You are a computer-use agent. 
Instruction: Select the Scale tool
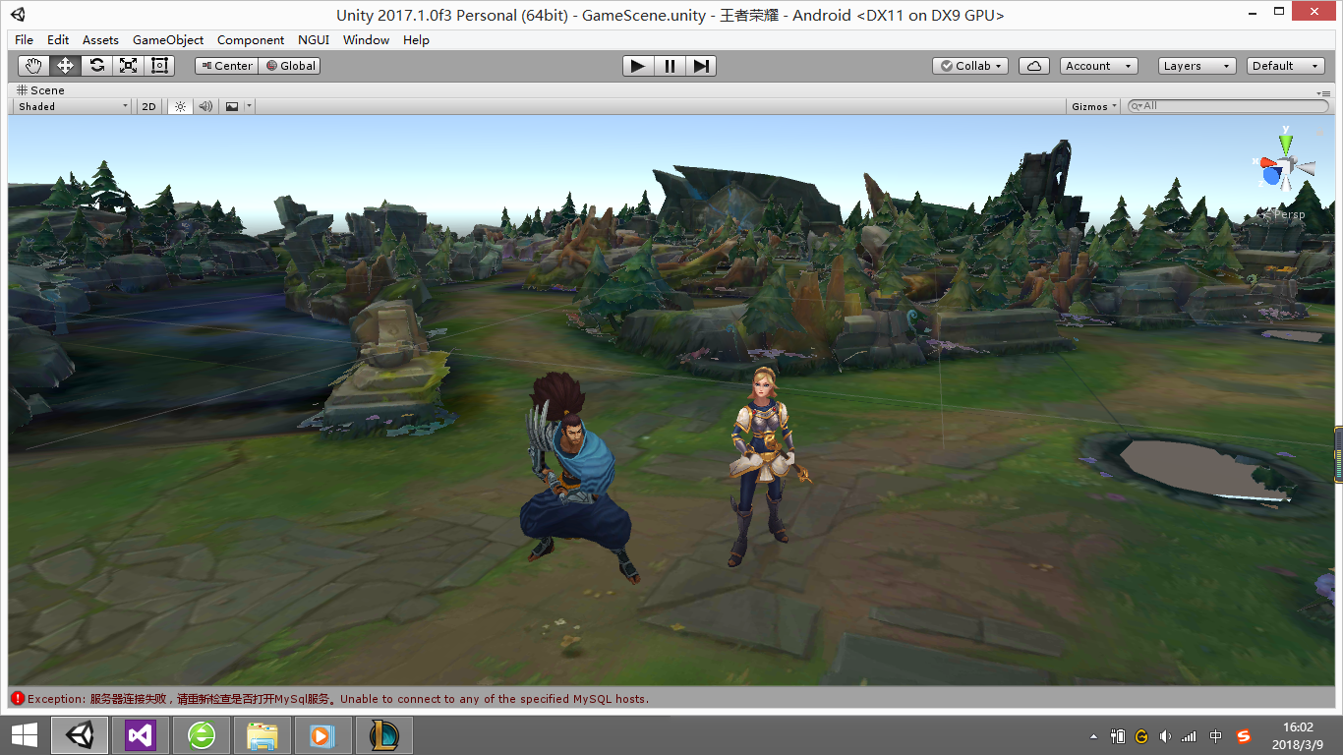tap(128, 66)
